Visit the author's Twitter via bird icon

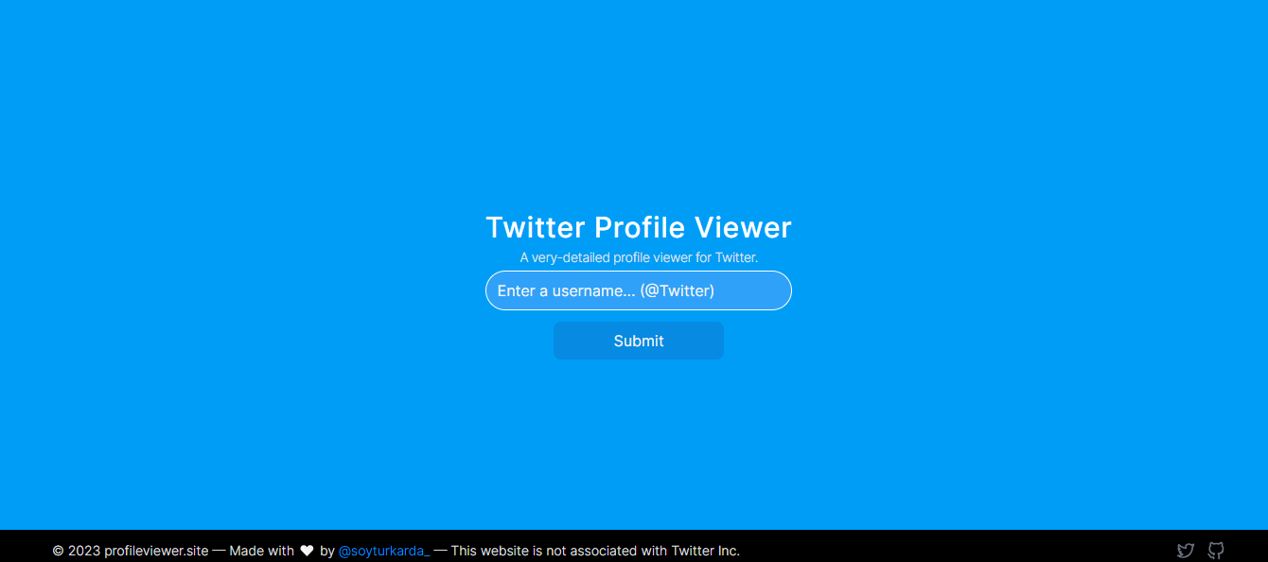(1185, 550)
